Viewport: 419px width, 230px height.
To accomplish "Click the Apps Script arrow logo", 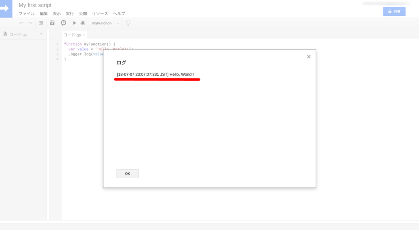I will pyautogui.click(x=6, y=9).
